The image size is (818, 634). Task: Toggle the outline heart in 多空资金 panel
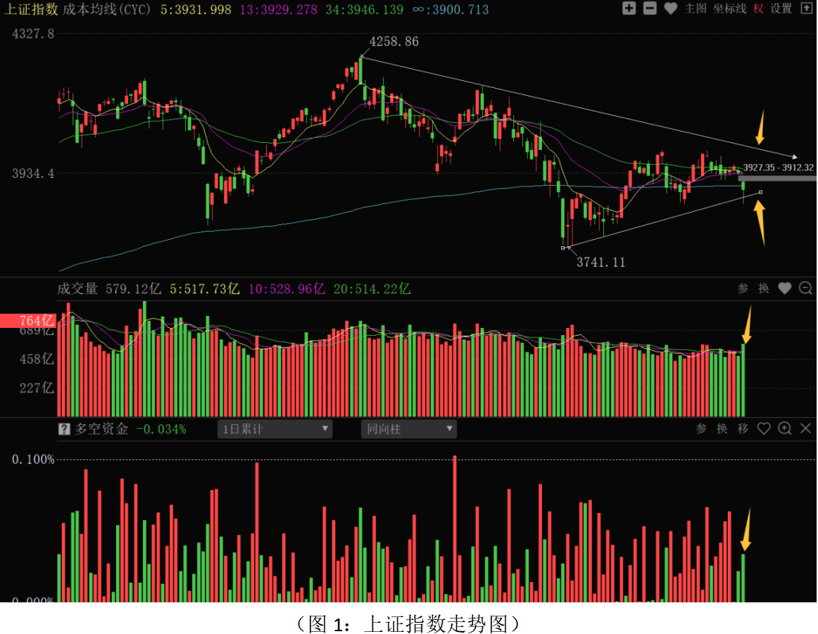764,429
